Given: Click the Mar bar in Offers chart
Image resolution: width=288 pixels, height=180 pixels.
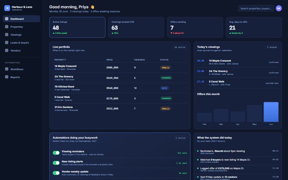Looking at the screenshot, I should click(x=221, y=115).
